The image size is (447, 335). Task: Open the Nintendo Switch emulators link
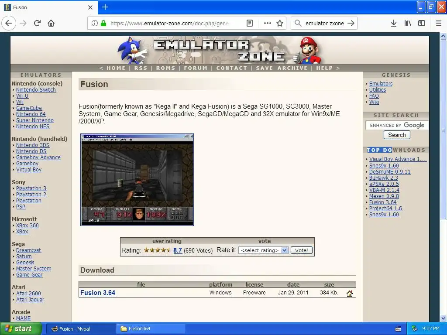click(x=36, y=90)
